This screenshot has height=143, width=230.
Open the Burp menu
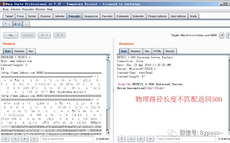click(6, 9)
